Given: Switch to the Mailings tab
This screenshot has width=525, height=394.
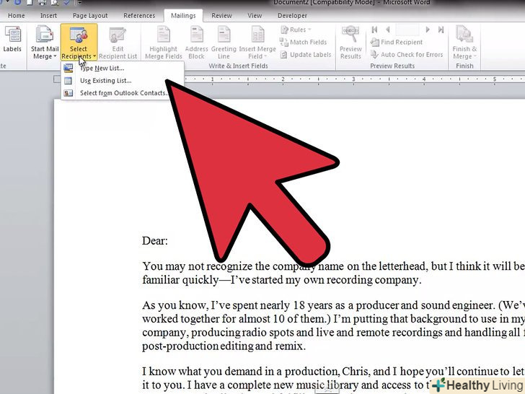Looking at the screenshot, I should 183,16.
